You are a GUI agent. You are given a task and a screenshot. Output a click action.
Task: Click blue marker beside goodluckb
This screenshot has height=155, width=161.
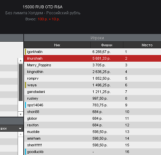(25, 152)
